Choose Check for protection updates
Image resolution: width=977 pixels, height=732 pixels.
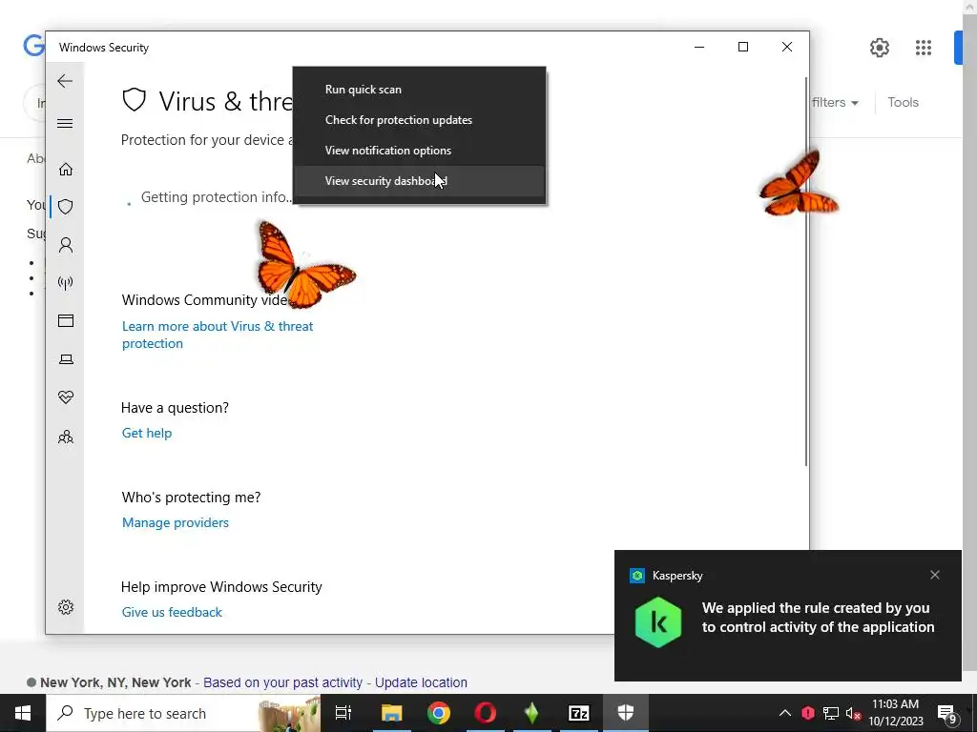point(419,120)
